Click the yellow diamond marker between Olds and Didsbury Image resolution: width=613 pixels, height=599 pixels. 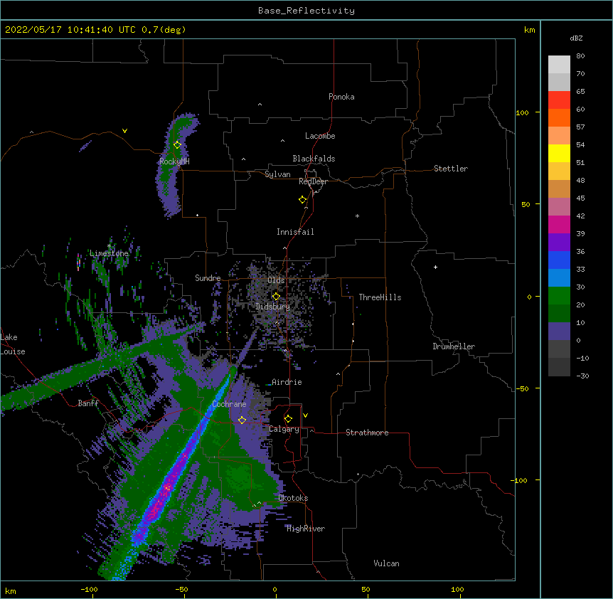click(x=276, y=297)
